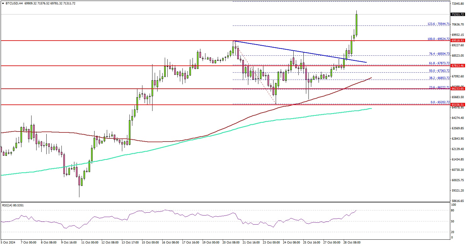The width and height of the screenshot is (466, 246).
Task: Click the 21 Oct 16:00 time axis marker
Action: [251, 243]
